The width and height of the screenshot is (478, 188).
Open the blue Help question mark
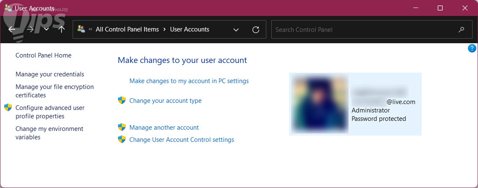click(x=472, y=49)
